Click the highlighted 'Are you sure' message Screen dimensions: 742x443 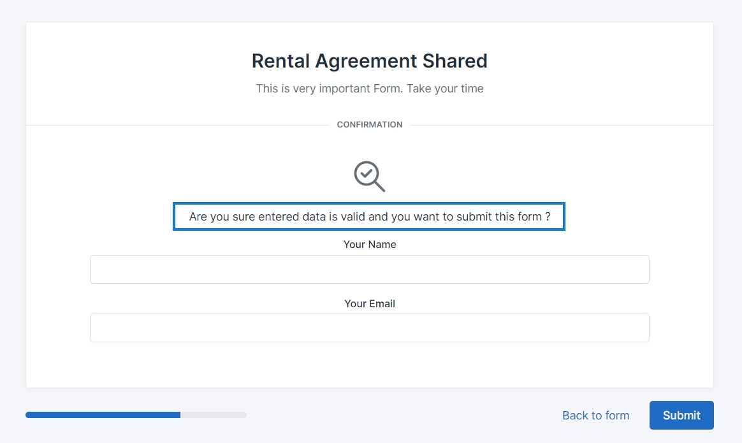tap(369, 217)
